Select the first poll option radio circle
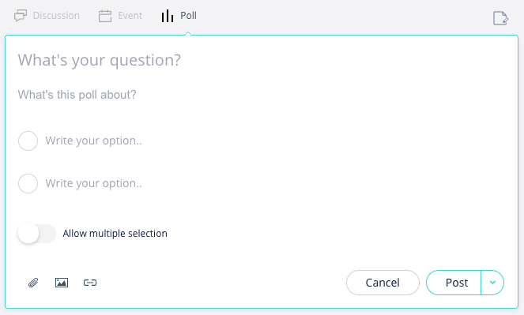524x315 pixels. pos(28,141)
